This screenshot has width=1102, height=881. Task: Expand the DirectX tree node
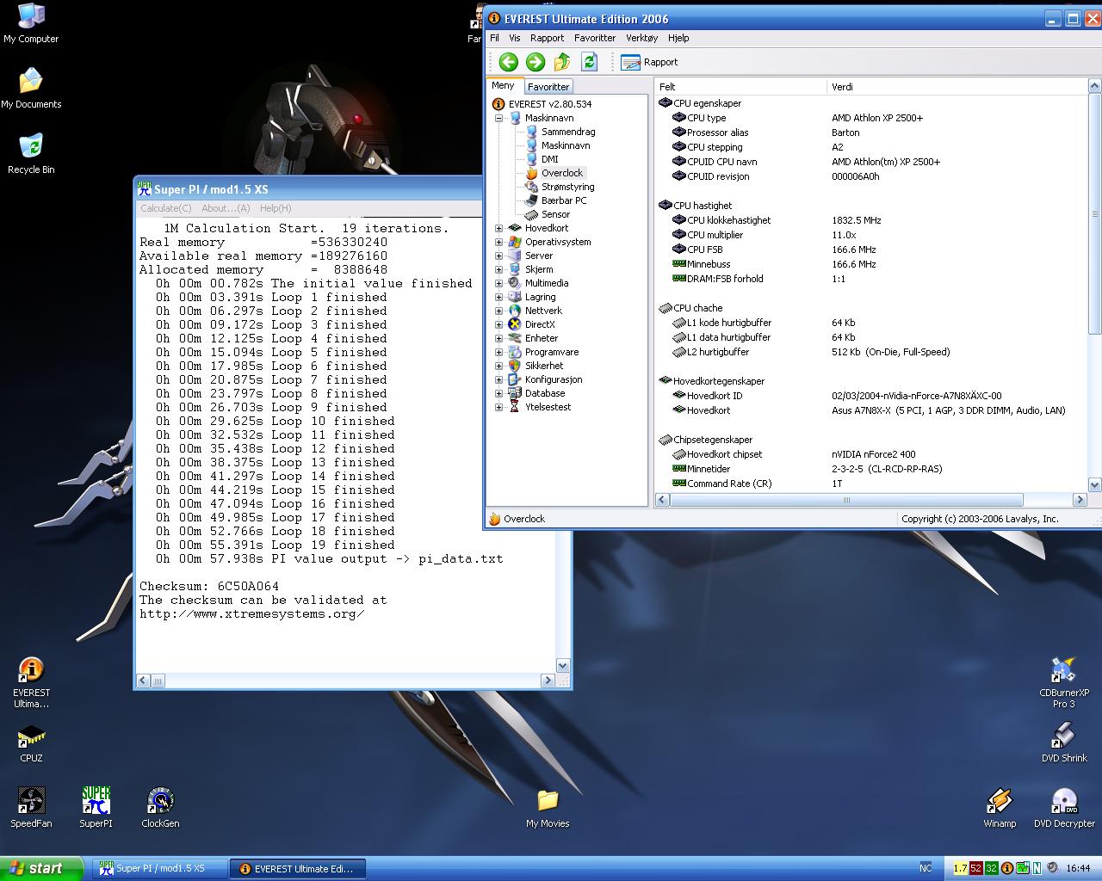pos(498,324)
